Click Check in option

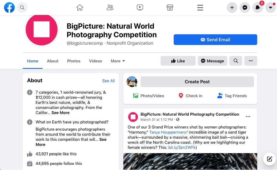click(191, 96)
